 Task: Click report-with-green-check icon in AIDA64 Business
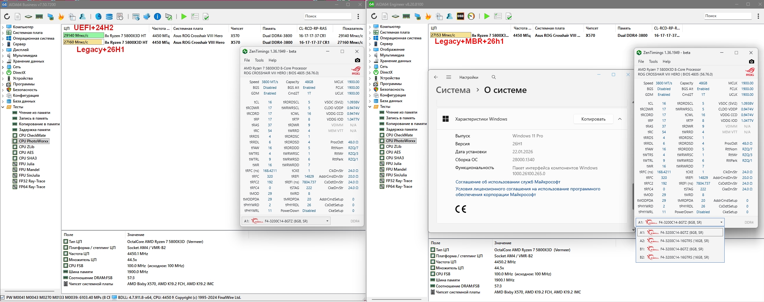[206, 16]
